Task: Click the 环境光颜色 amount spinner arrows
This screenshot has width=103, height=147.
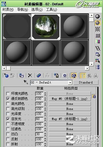Action: pyautogui.click(x=45, y=94)
